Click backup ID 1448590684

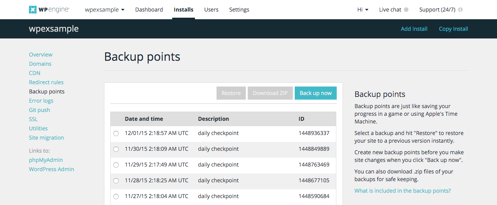coord(314,196)
